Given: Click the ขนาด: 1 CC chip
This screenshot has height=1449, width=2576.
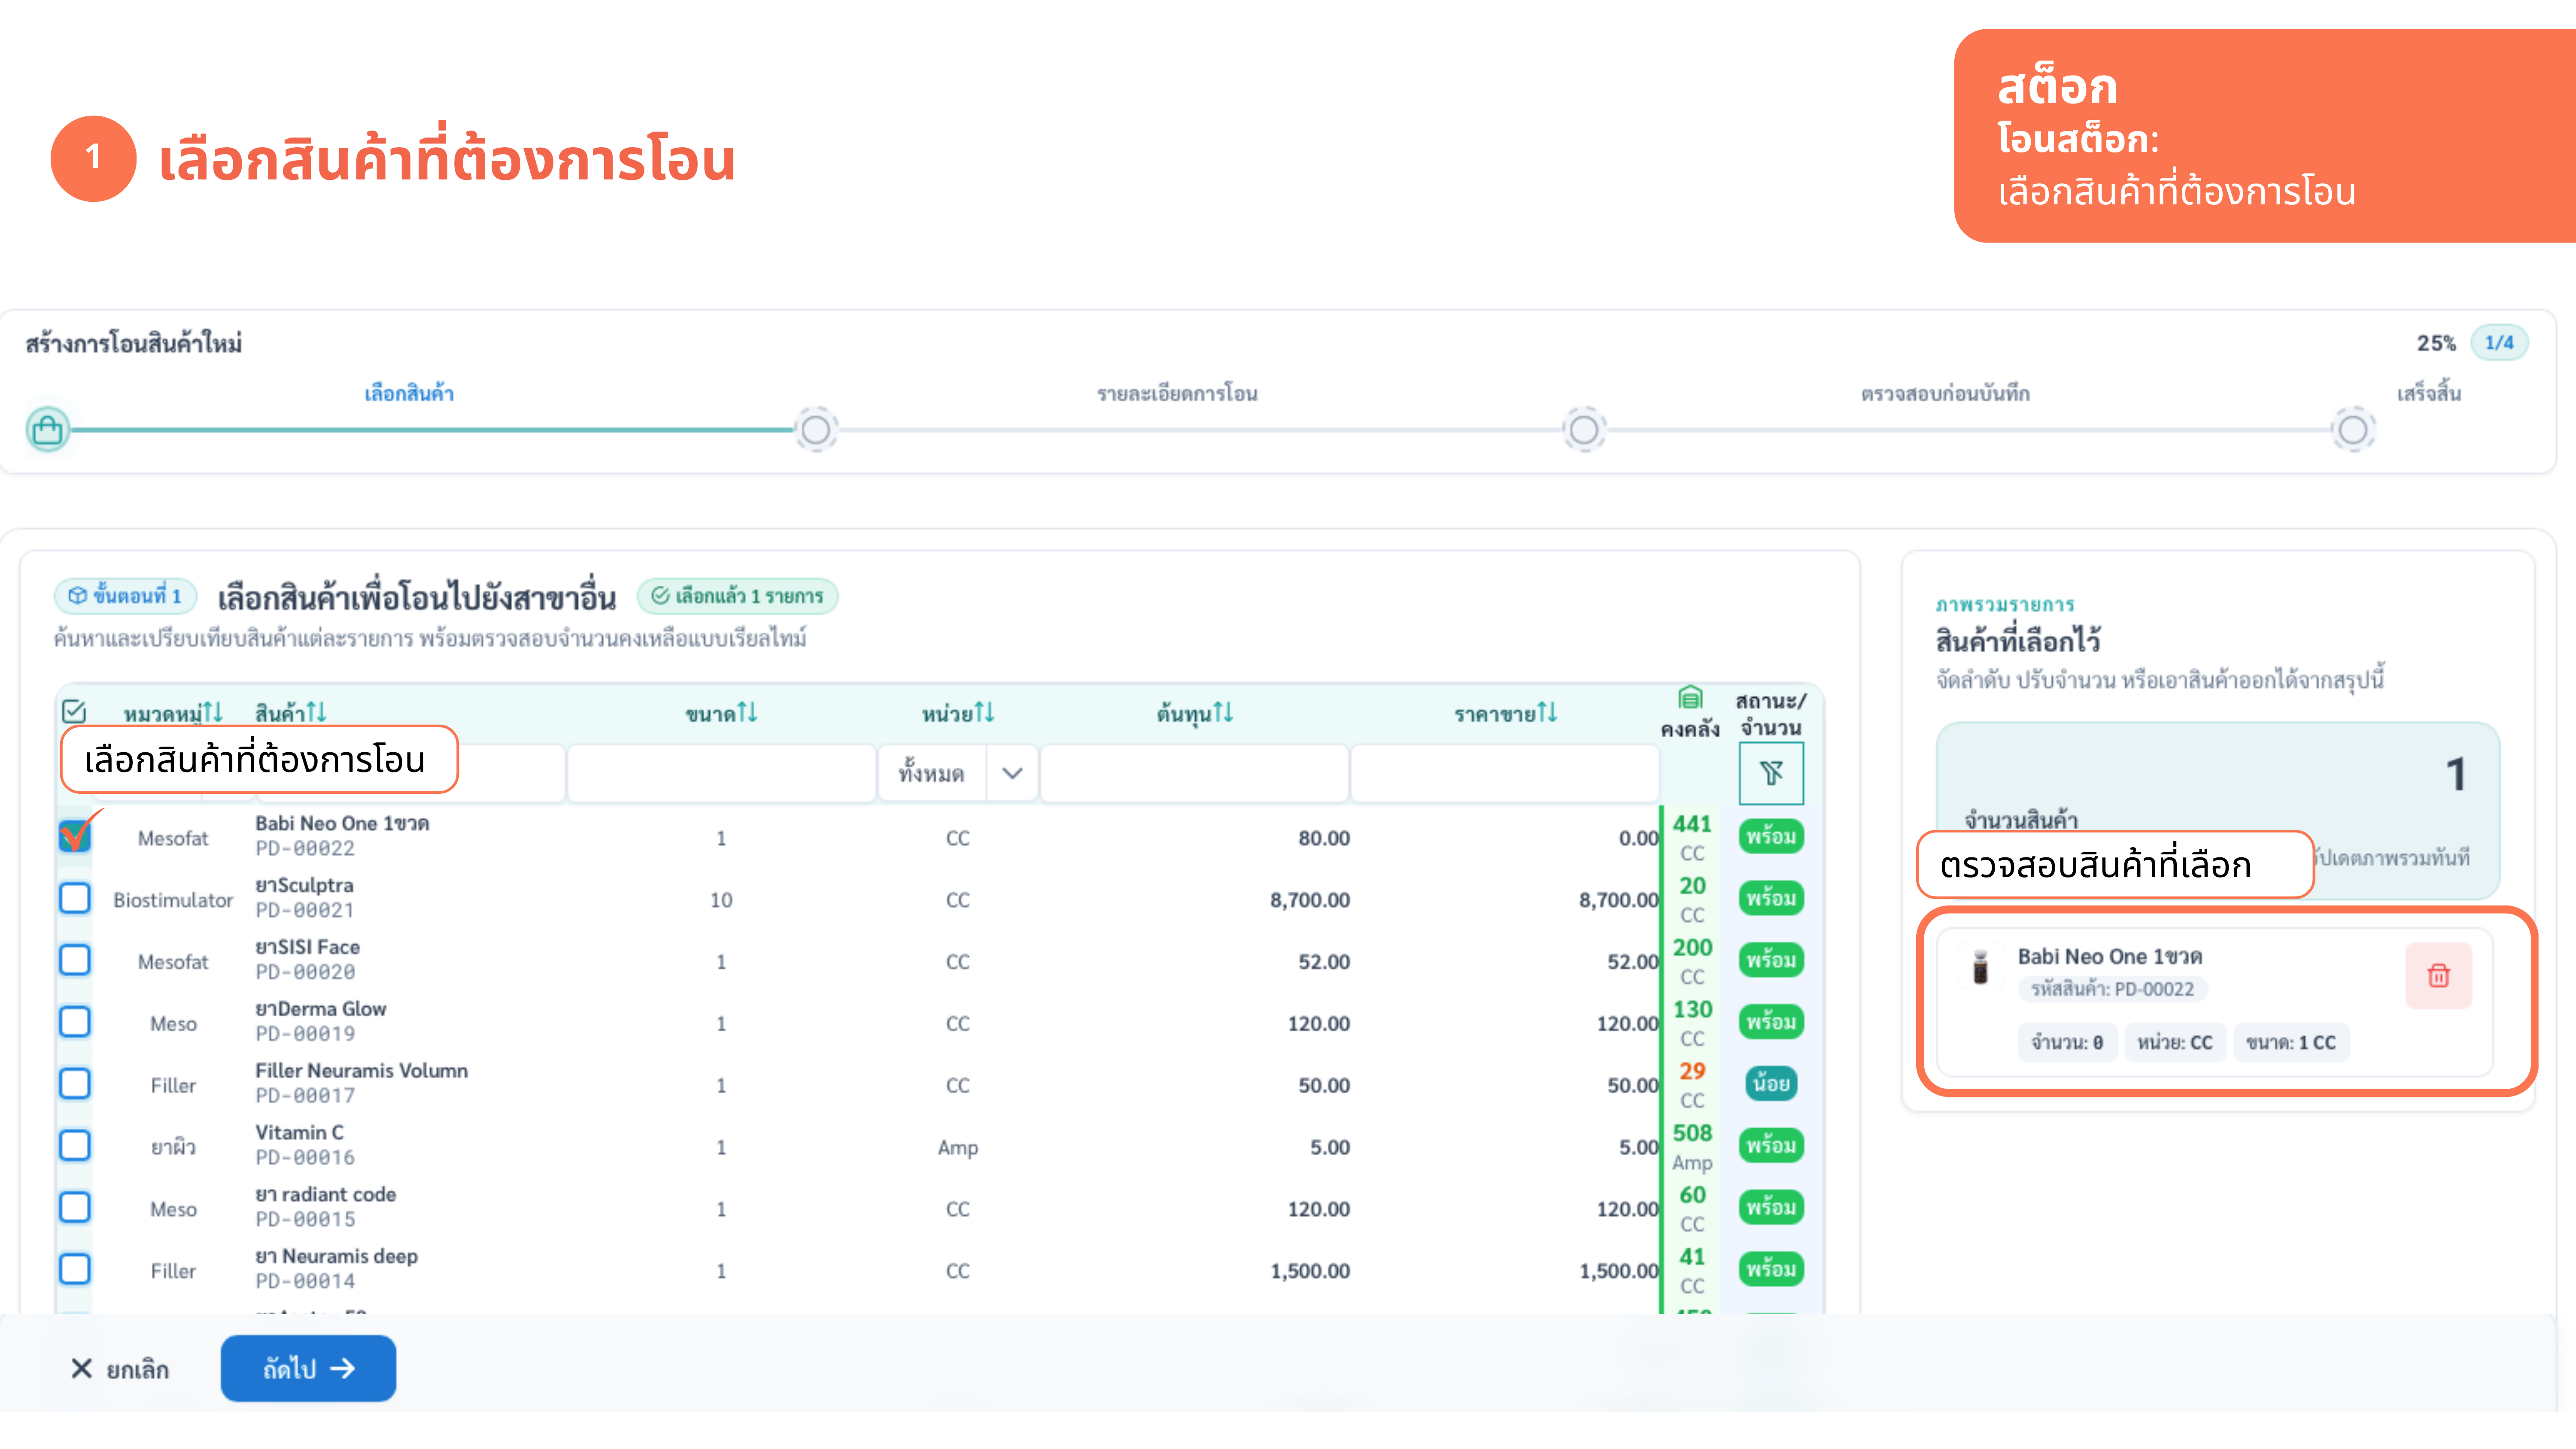Looking at the screenshot, I should tap(2291, 1043).
